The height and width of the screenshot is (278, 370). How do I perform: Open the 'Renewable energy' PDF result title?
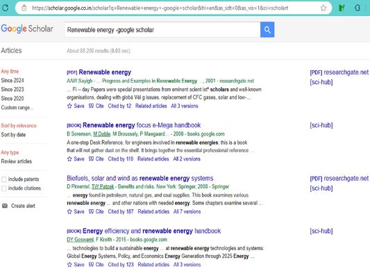[105, 72]
